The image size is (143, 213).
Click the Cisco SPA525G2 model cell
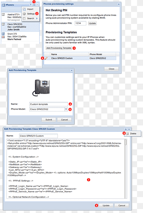[x=98, y=58]
